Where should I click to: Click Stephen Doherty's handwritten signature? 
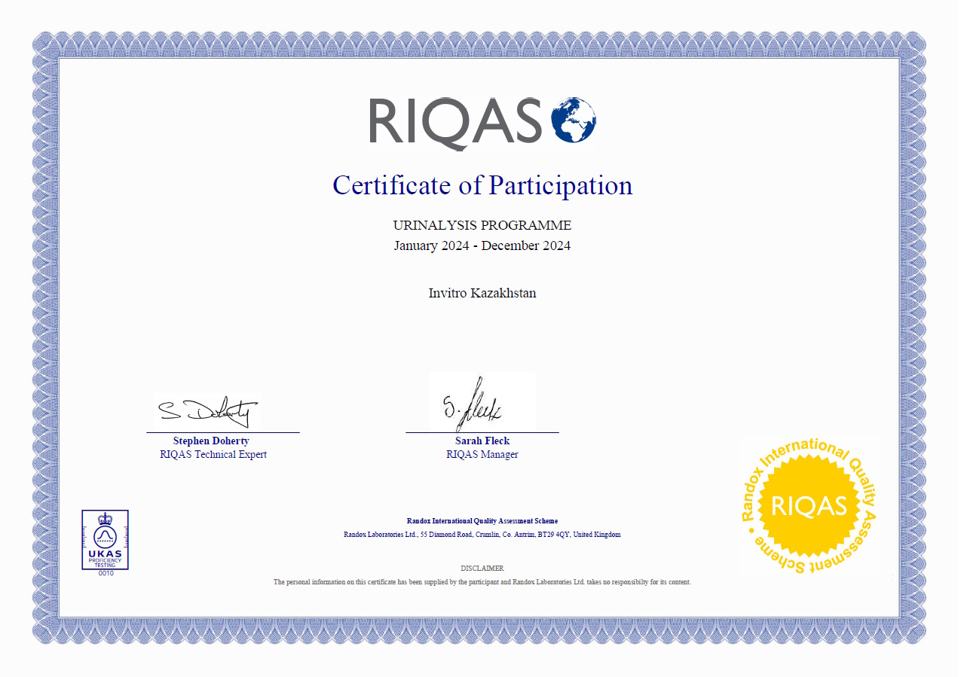(x=207, y=410)
